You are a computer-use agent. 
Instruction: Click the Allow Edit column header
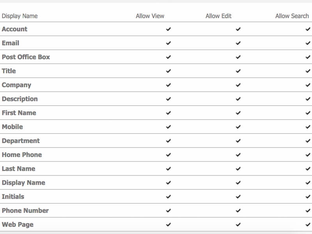click(218, 16)
